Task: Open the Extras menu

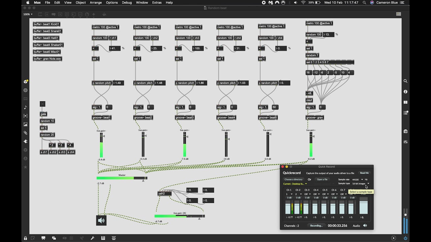Action: [157, 2]
